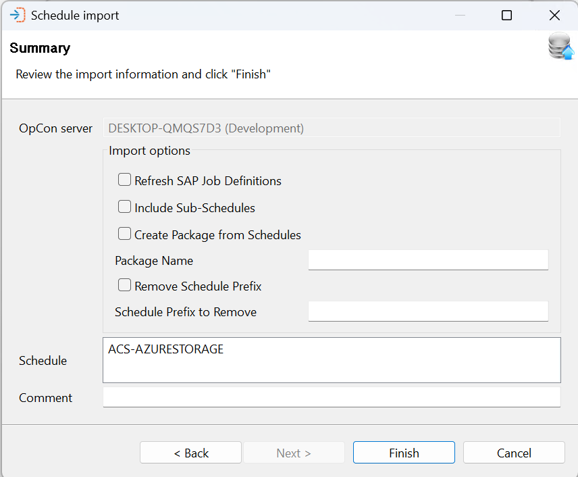Toggle Remove Schedule Prefix checkbox
This screenshot has height=477, width=578.
click(x=124, y=285)
